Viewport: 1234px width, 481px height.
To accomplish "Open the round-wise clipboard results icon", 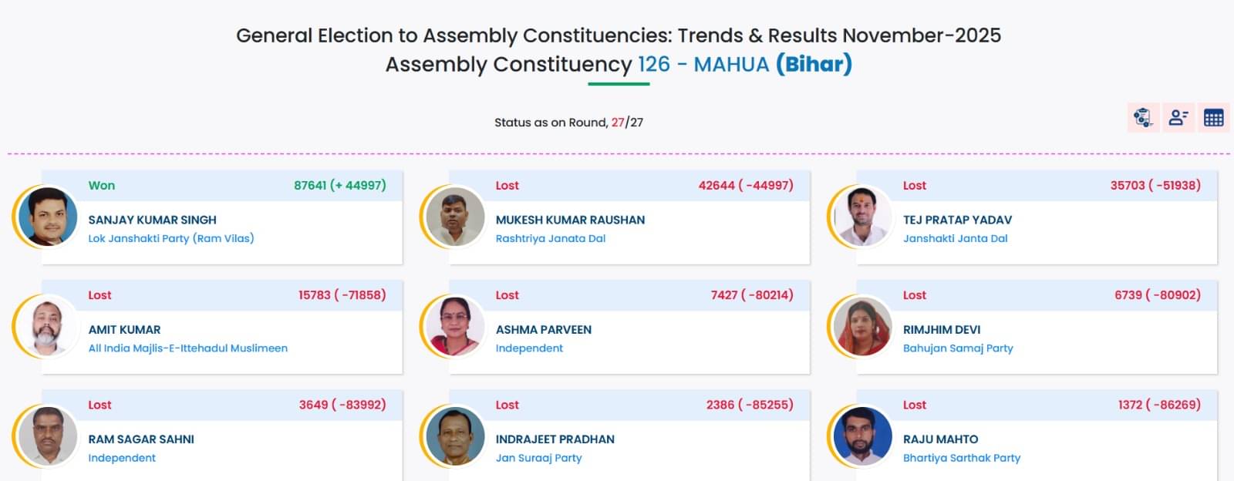I will [1142, 118].
